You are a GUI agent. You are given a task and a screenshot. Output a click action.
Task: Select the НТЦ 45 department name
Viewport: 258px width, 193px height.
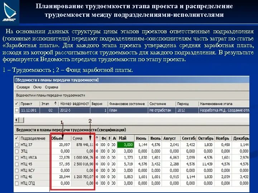[26, 164]
